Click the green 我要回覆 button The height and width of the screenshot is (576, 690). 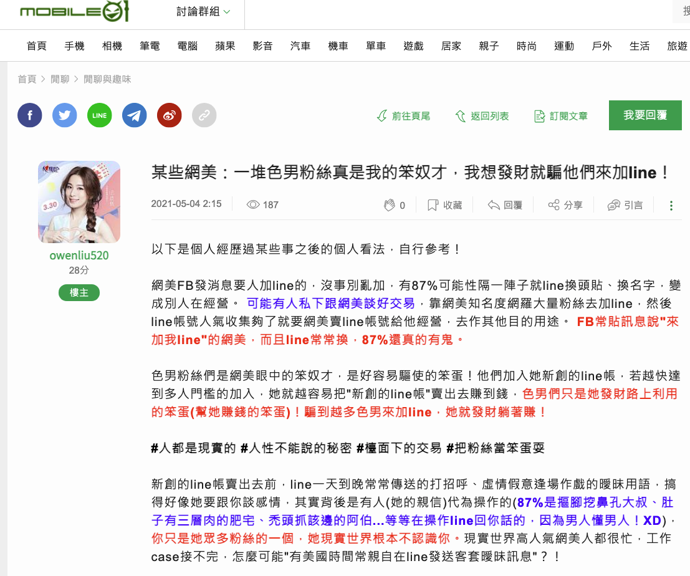click(645, 115)
